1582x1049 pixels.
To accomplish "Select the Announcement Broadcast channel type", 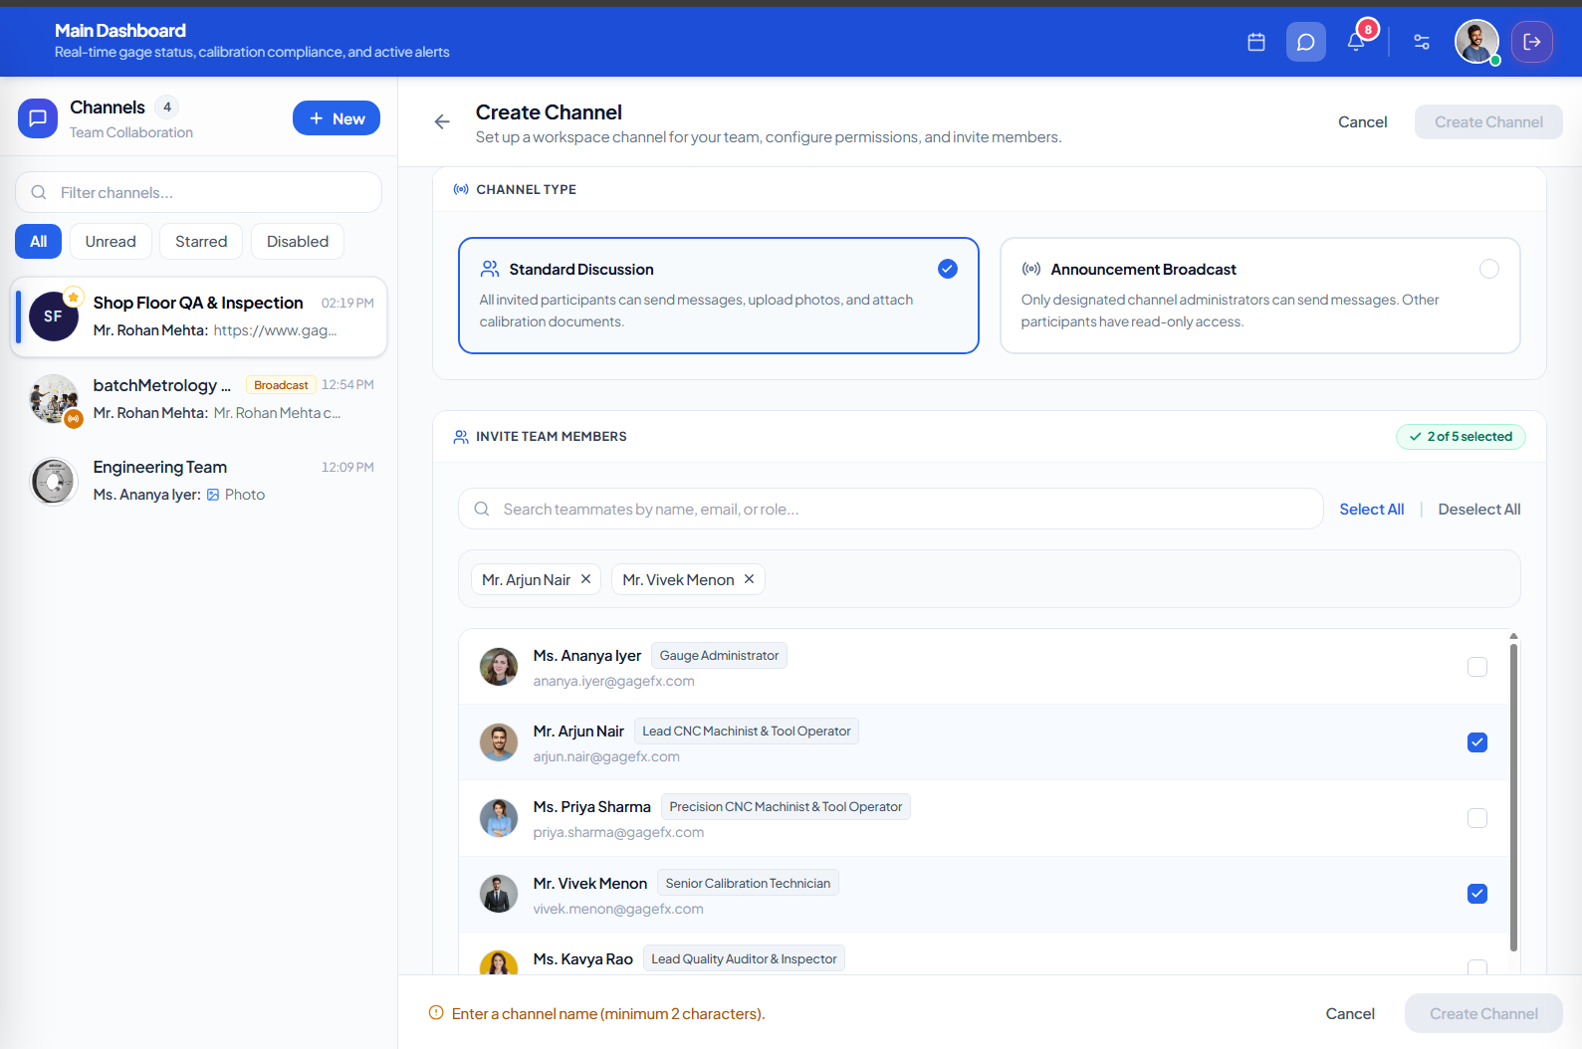I will coord(1260,296).
